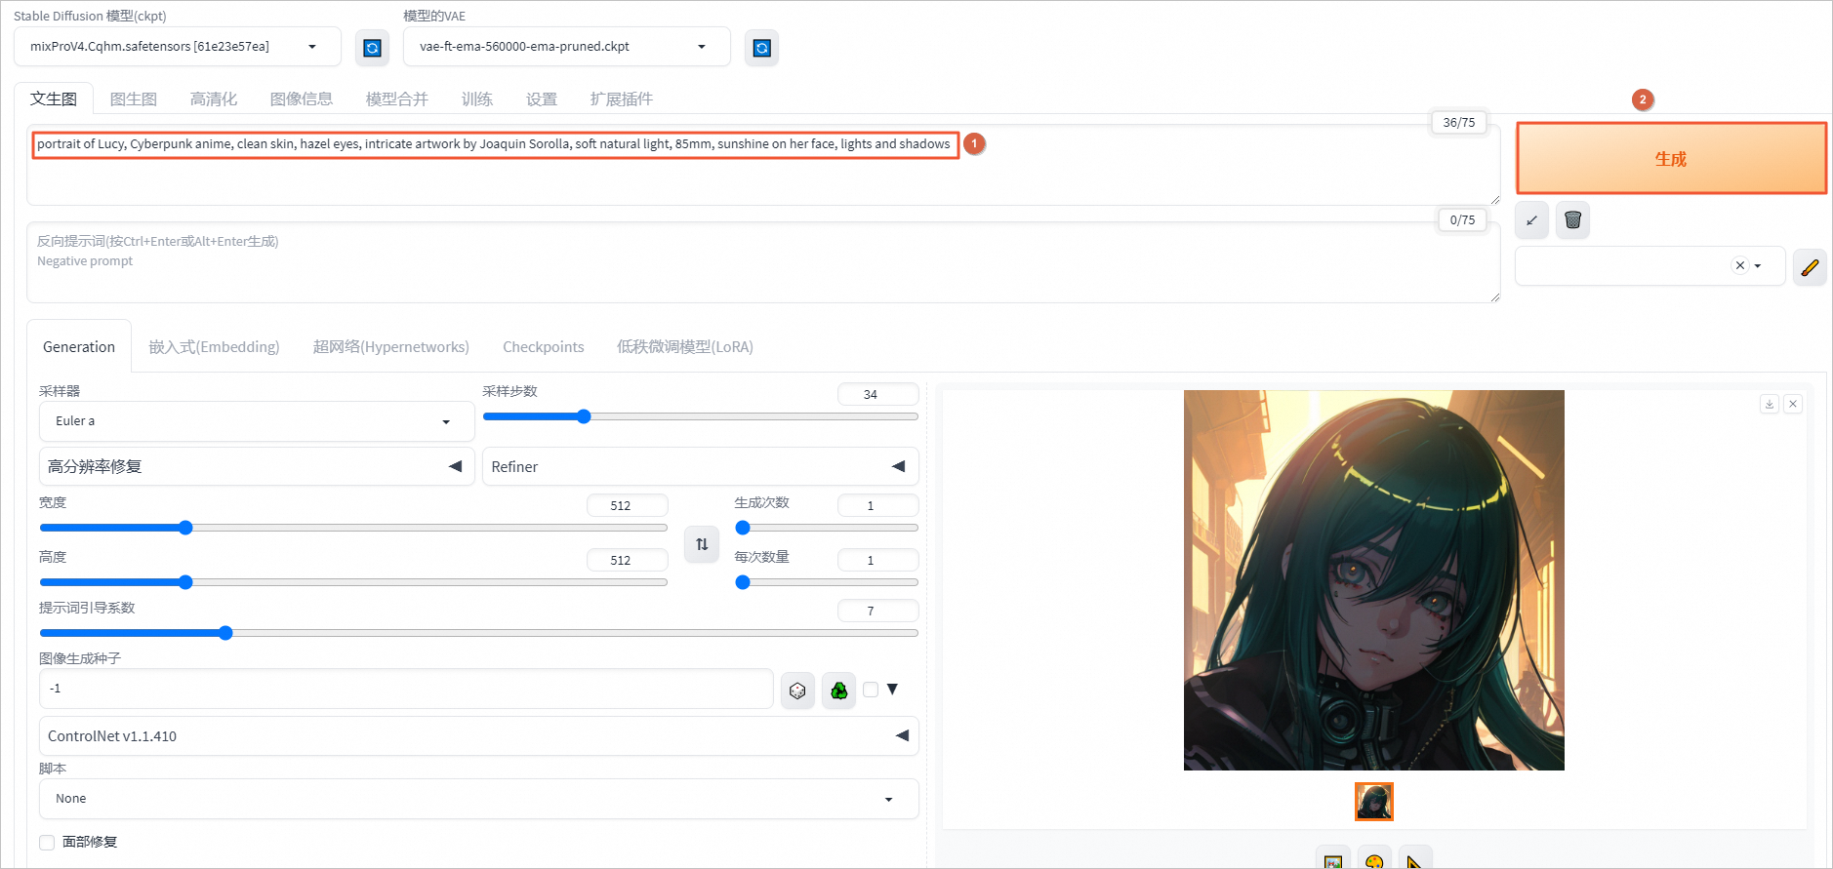Download the generated image
This screenshot has width=1833, height=869.
[1769, 404]
